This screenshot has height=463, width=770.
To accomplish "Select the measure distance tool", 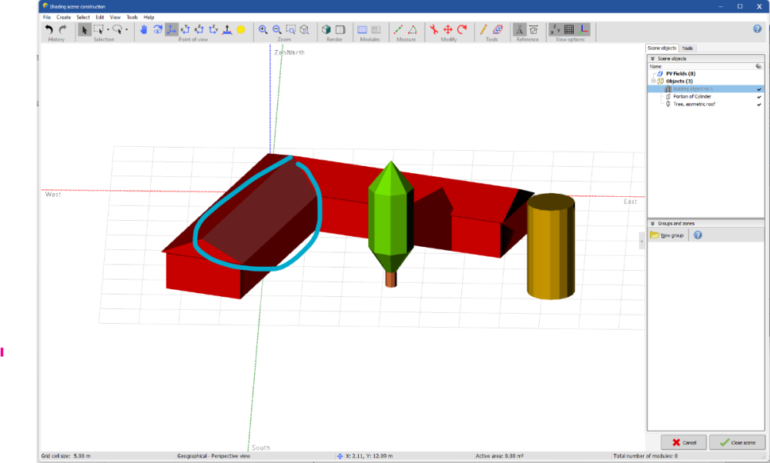I will 399,29.
